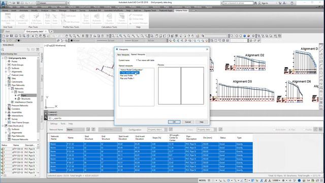The image size is (325, 183).
Task: Select Structures under Storm network
Action: [26, 99]
